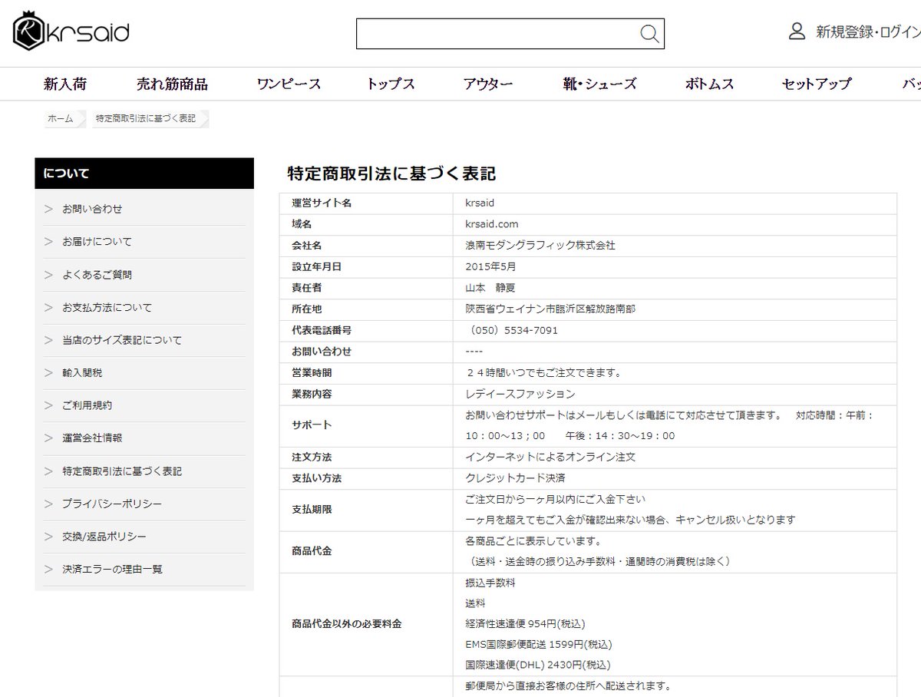Click the krsaid.com domain value
921x697 pixels.
pos(491,224)
